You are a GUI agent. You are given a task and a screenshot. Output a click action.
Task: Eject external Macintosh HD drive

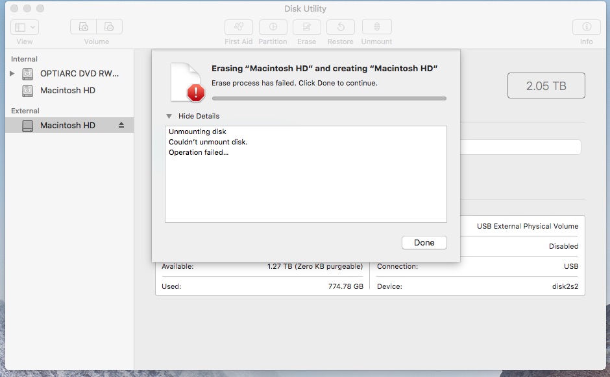tap(121, 125)
